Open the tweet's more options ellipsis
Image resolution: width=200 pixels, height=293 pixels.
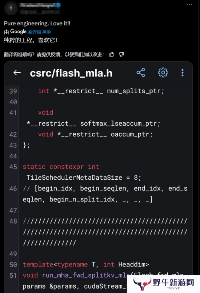coord(189,5)
